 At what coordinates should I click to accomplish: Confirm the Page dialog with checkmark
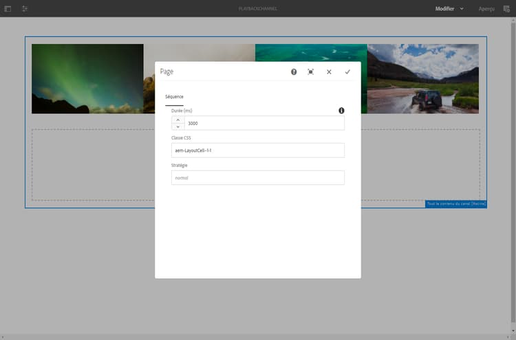pyautogui.click(x=347, y=72)
